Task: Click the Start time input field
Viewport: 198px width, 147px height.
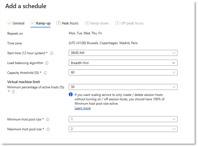Action: (123, 53)
